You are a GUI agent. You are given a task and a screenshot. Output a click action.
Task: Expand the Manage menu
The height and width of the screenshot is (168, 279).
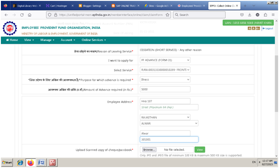(48, 40)
